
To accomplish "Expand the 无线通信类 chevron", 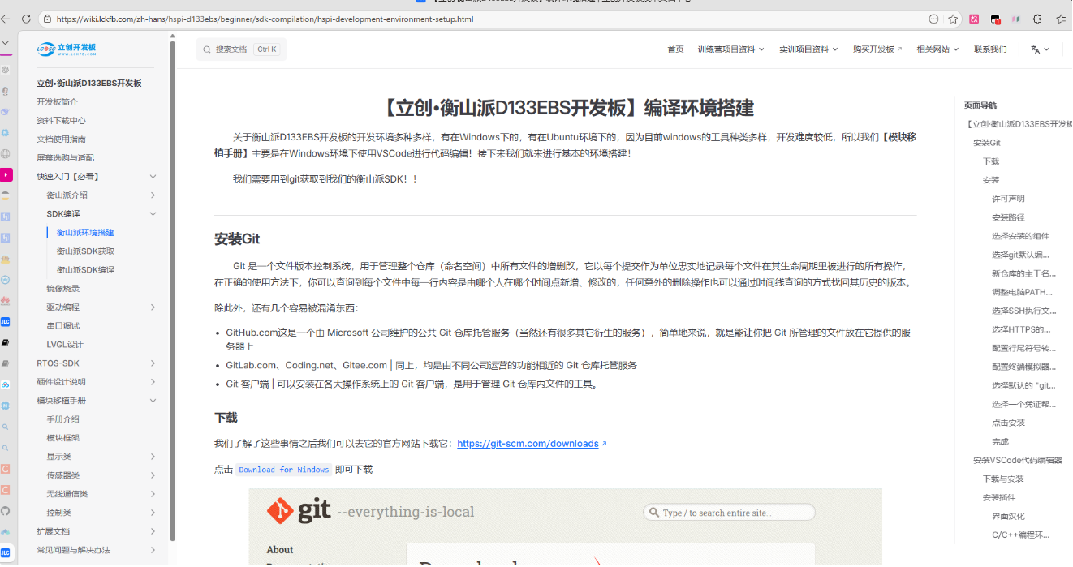I will coord(153,494).
